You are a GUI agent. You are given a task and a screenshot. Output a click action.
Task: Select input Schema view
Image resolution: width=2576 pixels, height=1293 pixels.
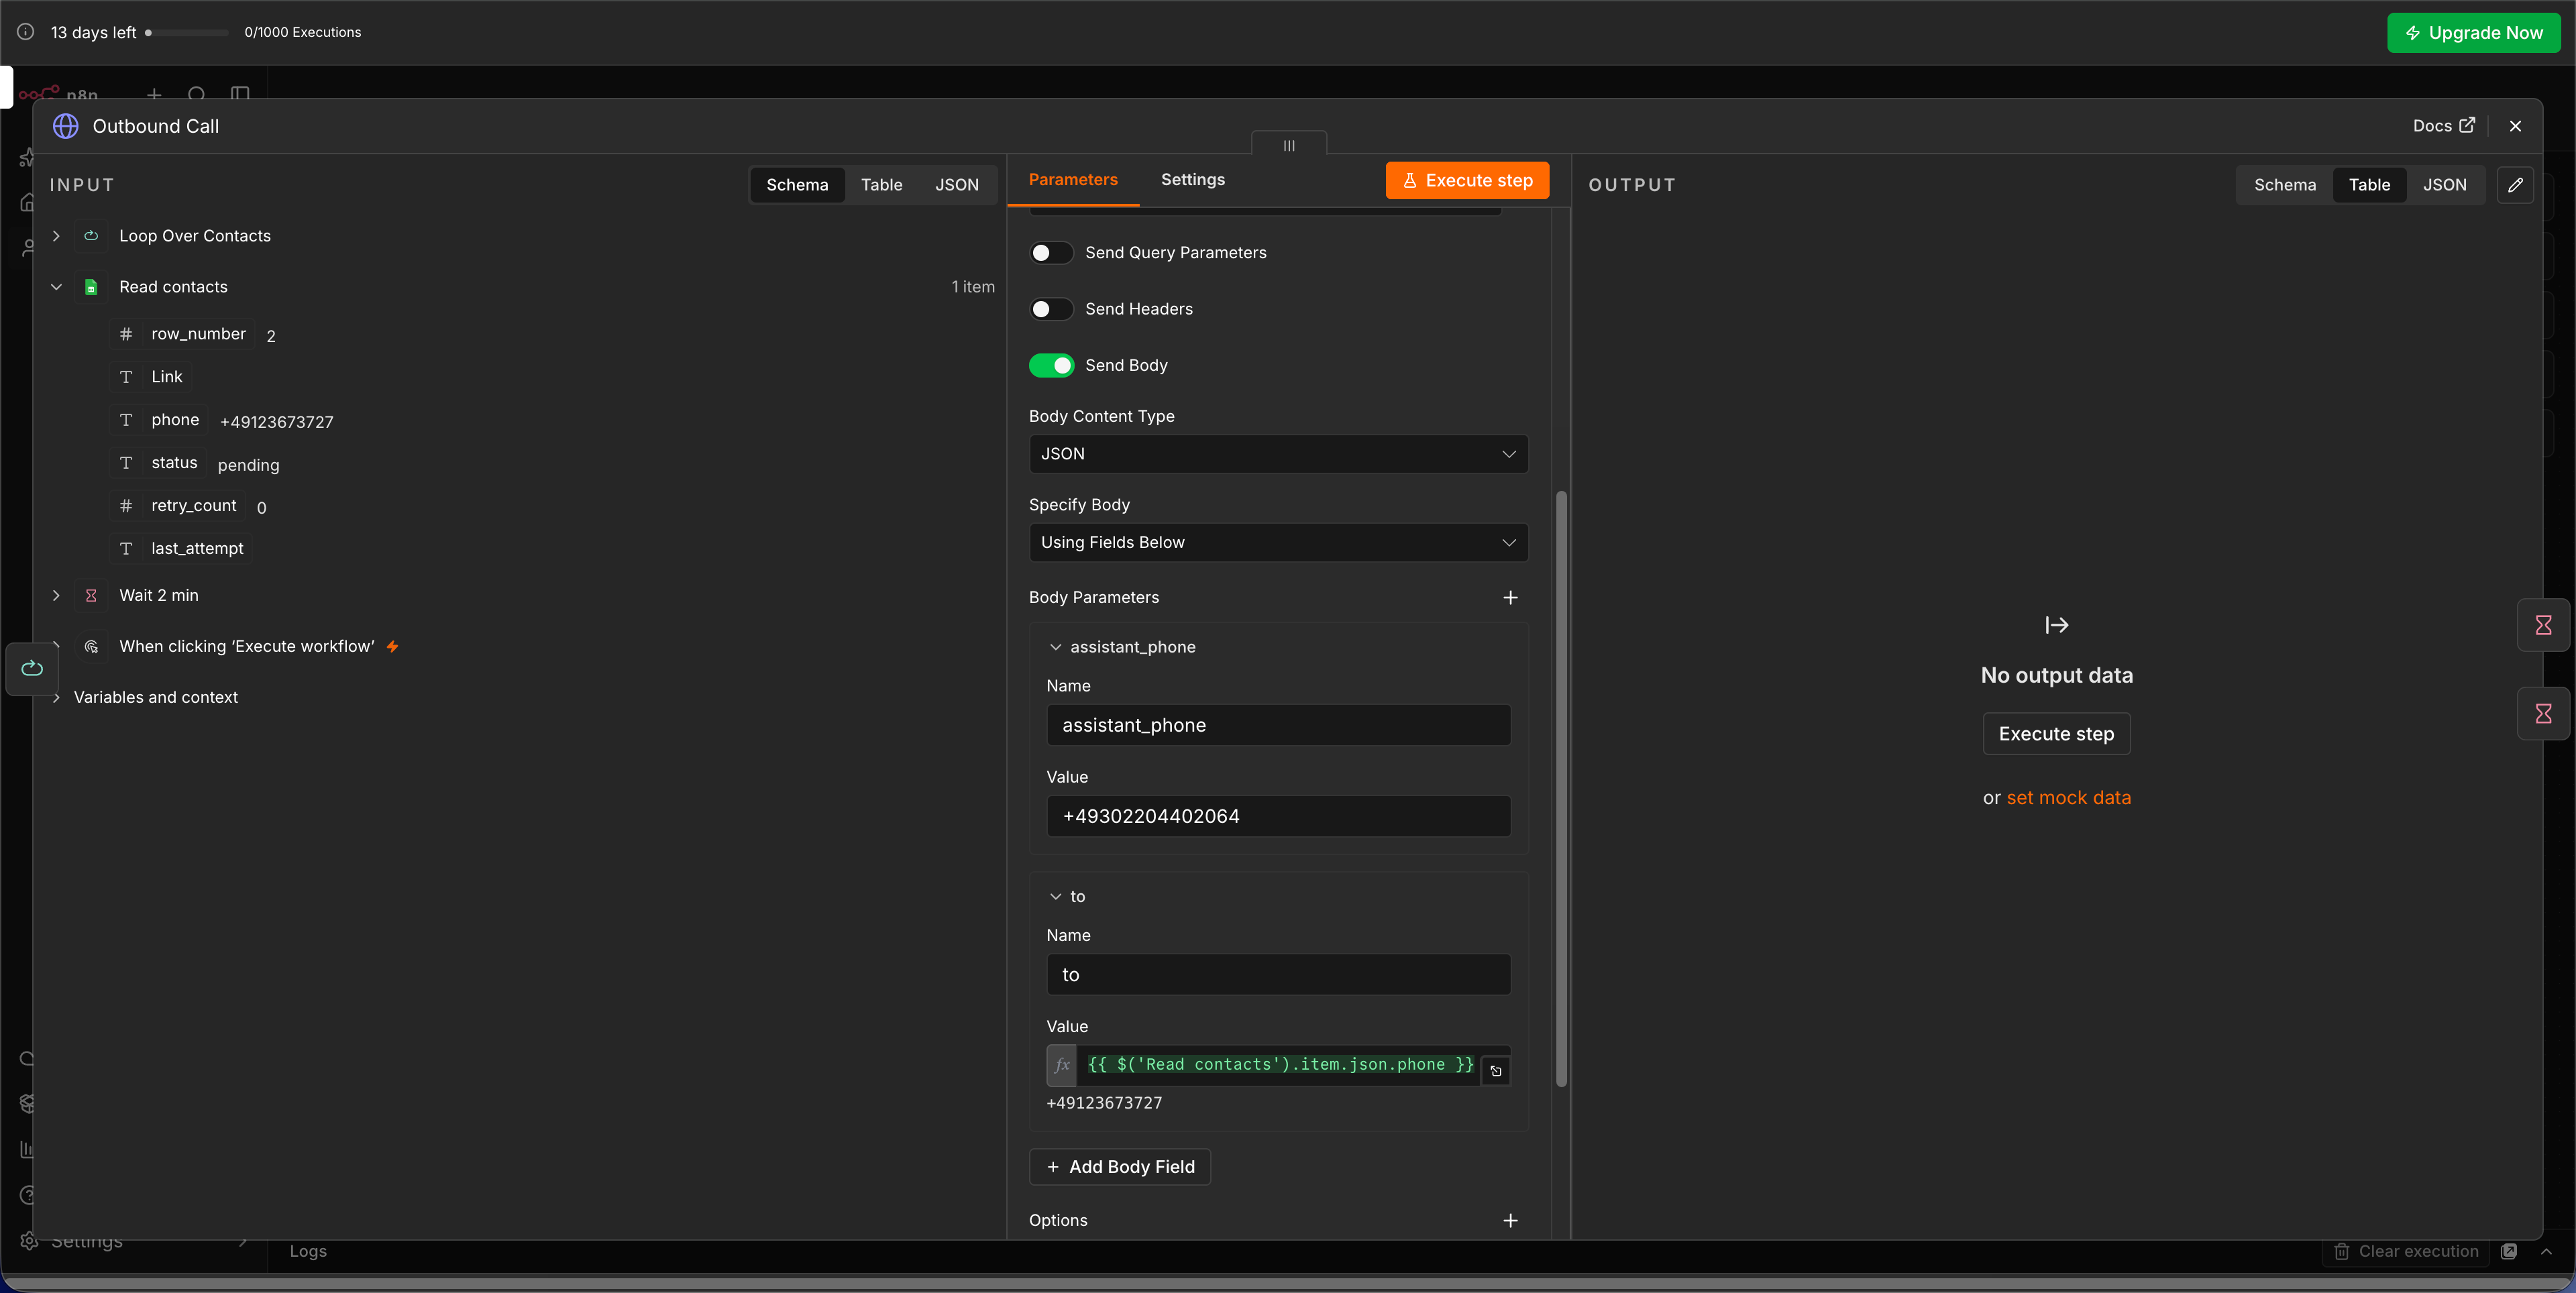coord(797,185)
